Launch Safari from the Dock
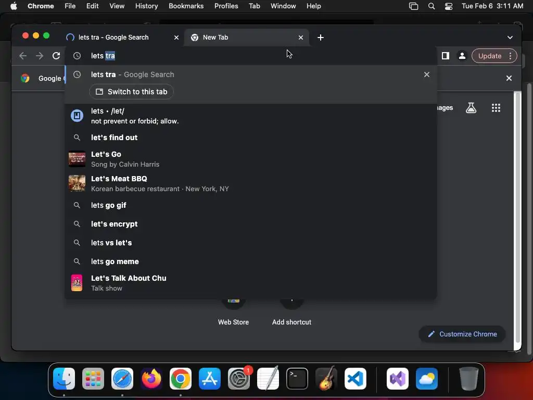Viewport: 533px width, 400px height. (x=122, y=379)
